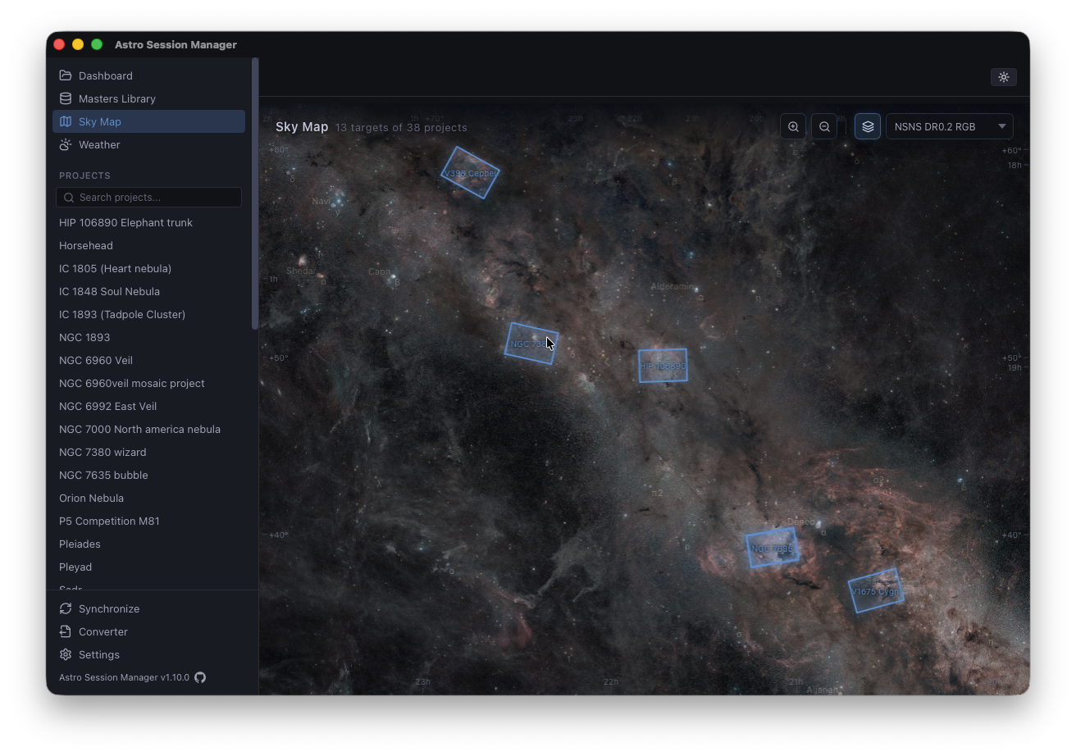Click the Search projects input field

click(148, 197)
